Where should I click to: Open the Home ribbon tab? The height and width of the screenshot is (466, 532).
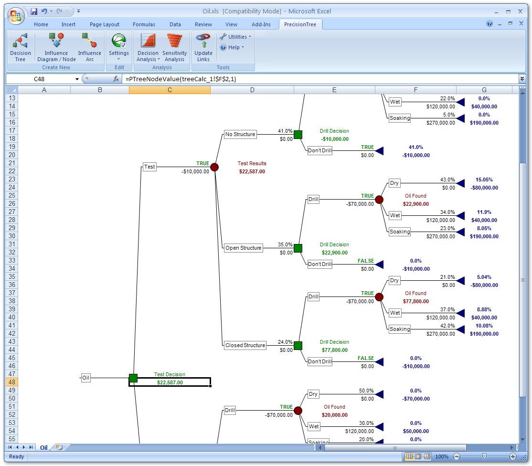click(41, 24)
